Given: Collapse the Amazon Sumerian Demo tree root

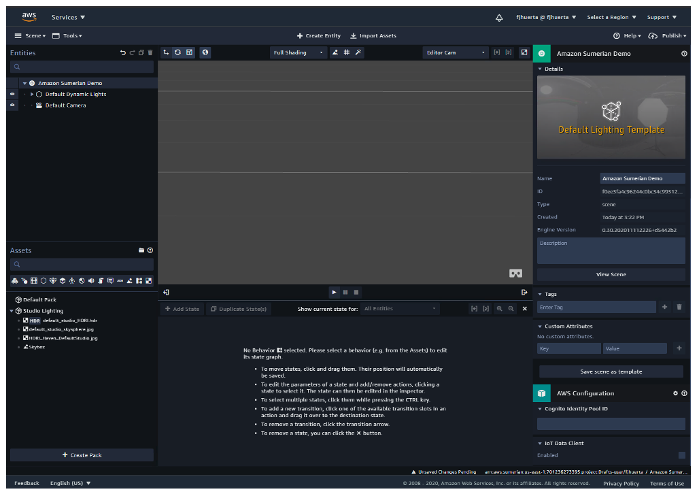Looking at the screenshot, I should pyautogui.click(x=24, y=84).
